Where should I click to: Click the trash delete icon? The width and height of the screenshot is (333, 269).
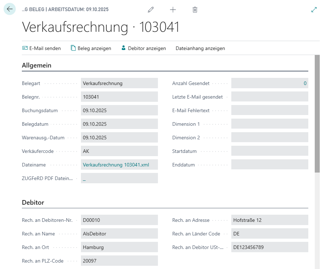[195, 10]
